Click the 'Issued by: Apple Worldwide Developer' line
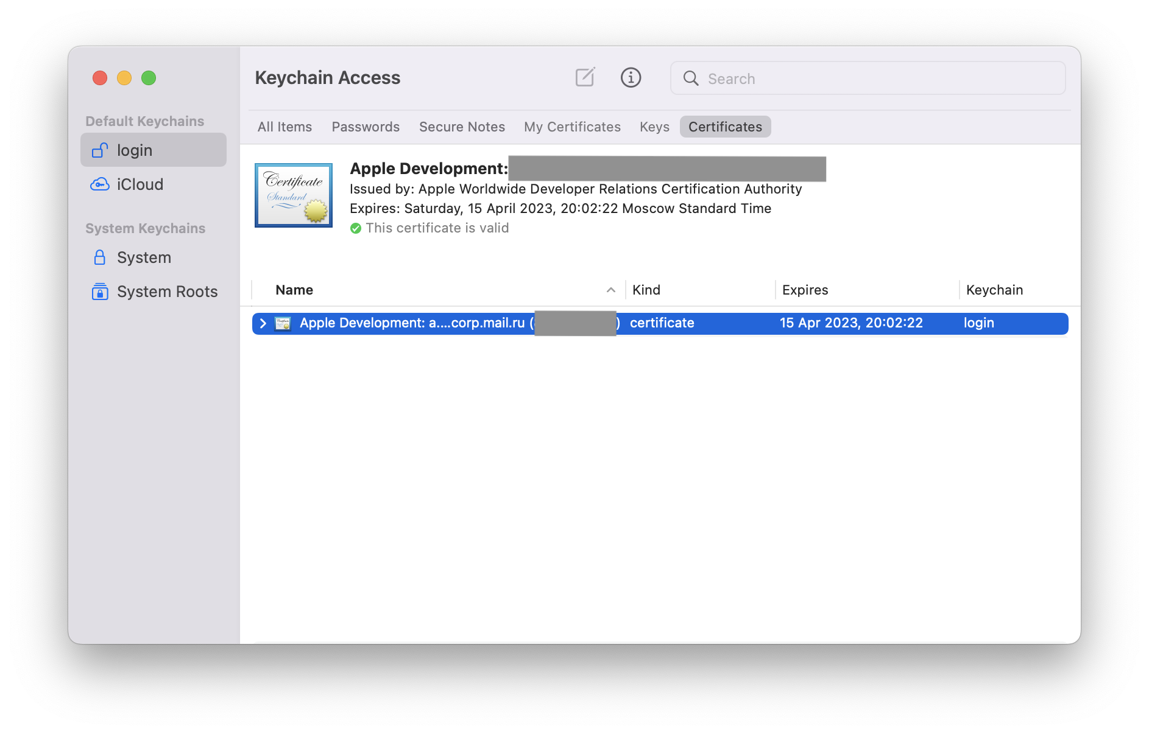1149x734 pixels. click(x=576, y=189)
